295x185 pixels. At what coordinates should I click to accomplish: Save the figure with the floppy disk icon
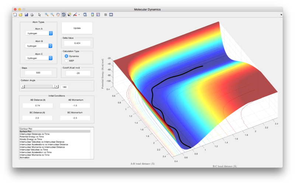coord(26,14)
